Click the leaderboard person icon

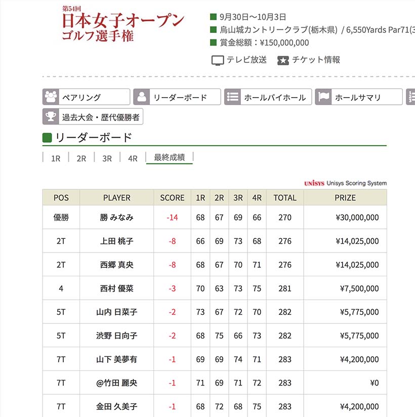(x=142, y=97)
